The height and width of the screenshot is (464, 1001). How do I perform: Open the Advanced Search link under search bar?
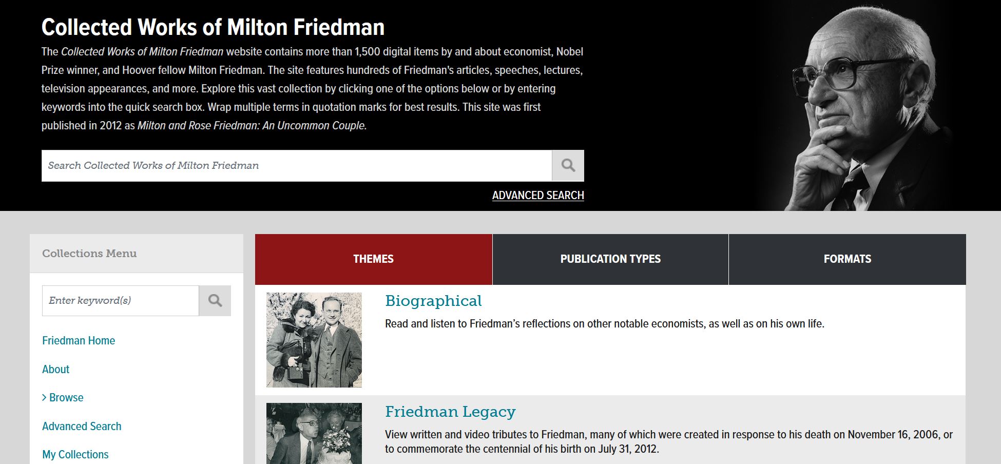537,196
